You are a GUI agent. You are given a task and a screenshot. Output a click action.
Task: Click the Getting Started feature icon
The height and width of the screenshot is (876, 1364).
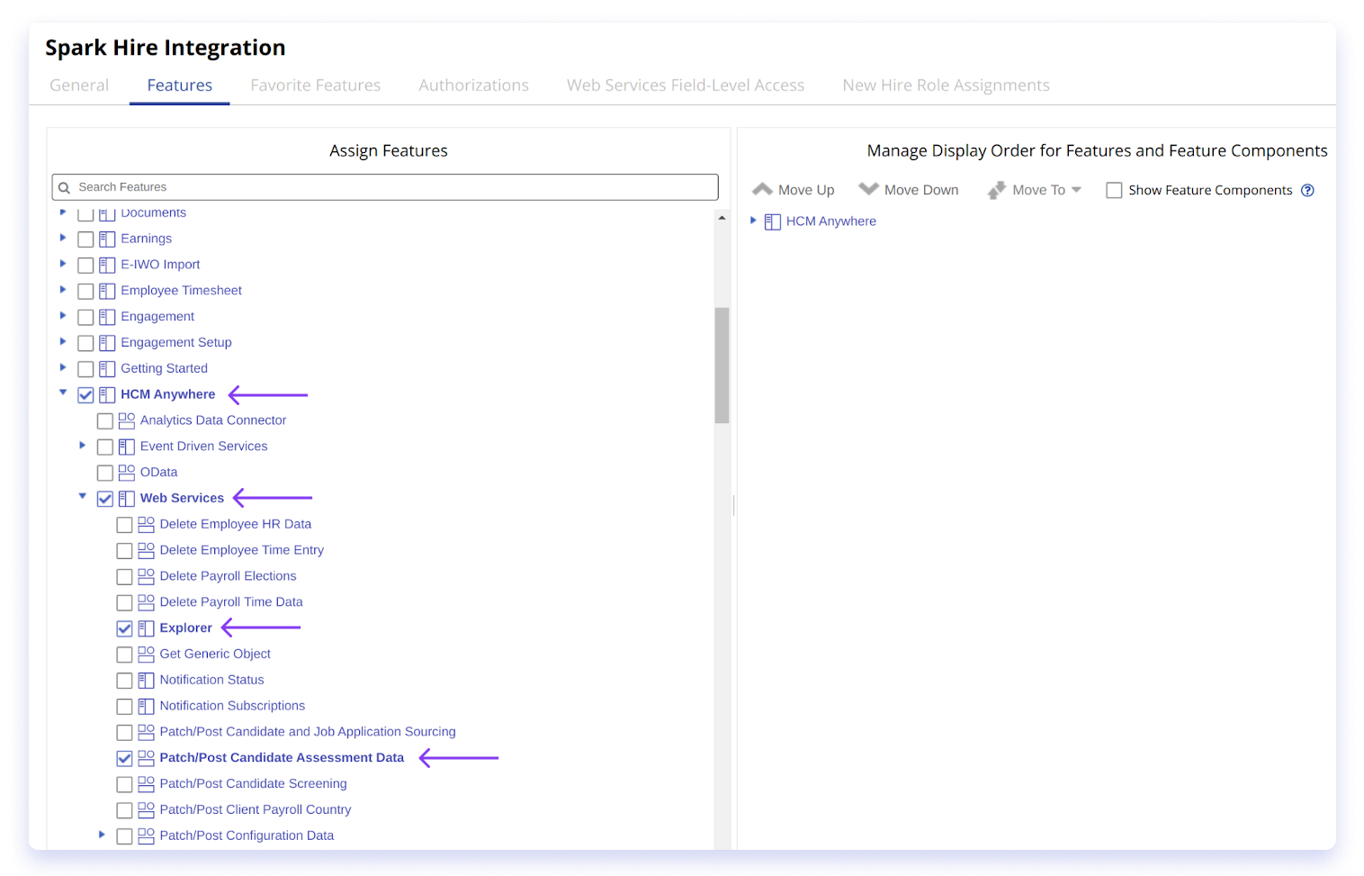click(107, 369)
